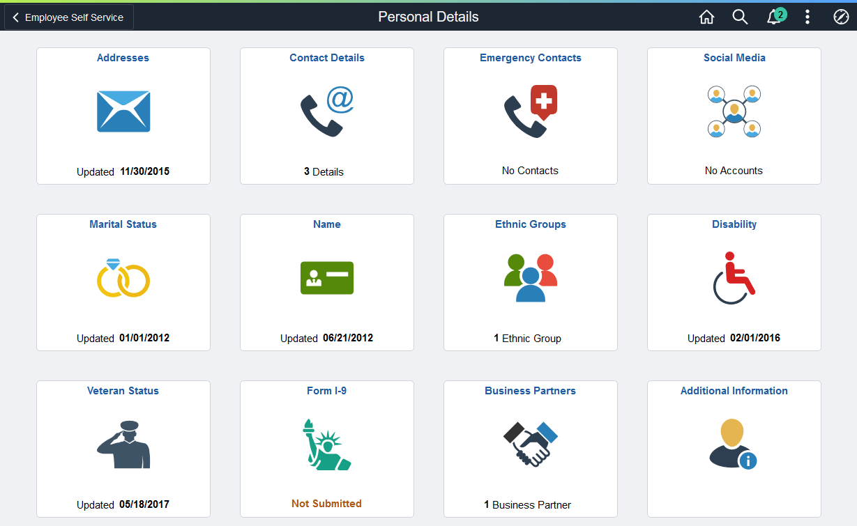Open the Search magnifier icon
The image size is (857, 526).
[740, 17]
